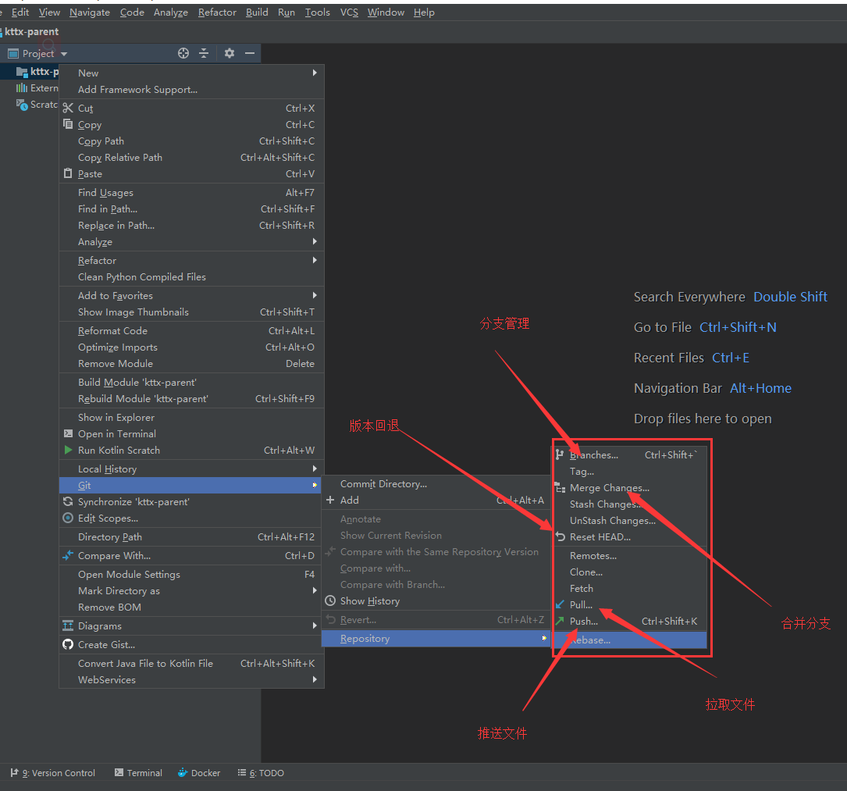Select the kttx-parent project tree node

37,71
